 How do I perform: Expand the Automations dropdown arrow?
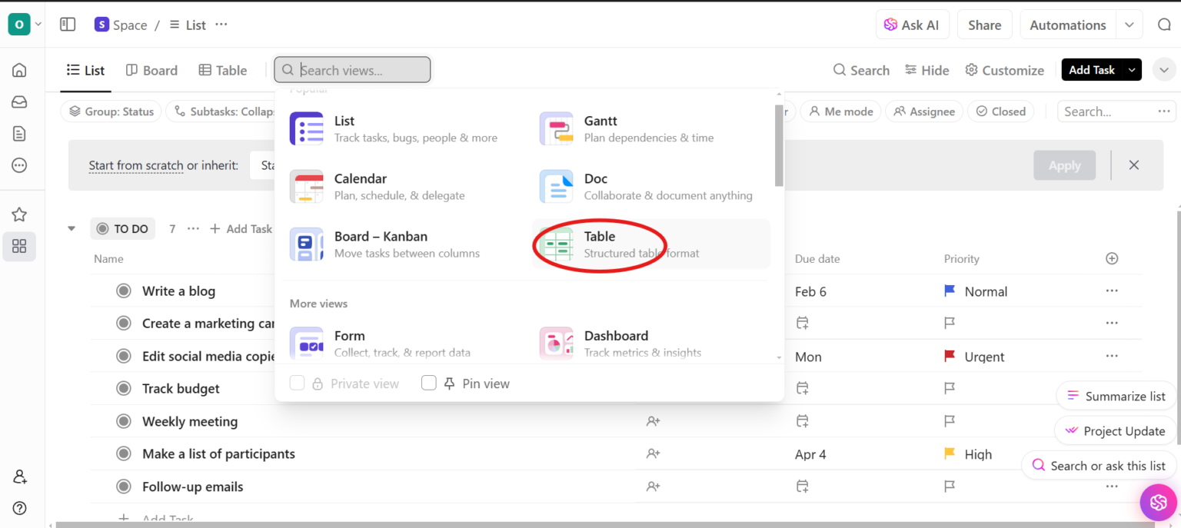1129,24
